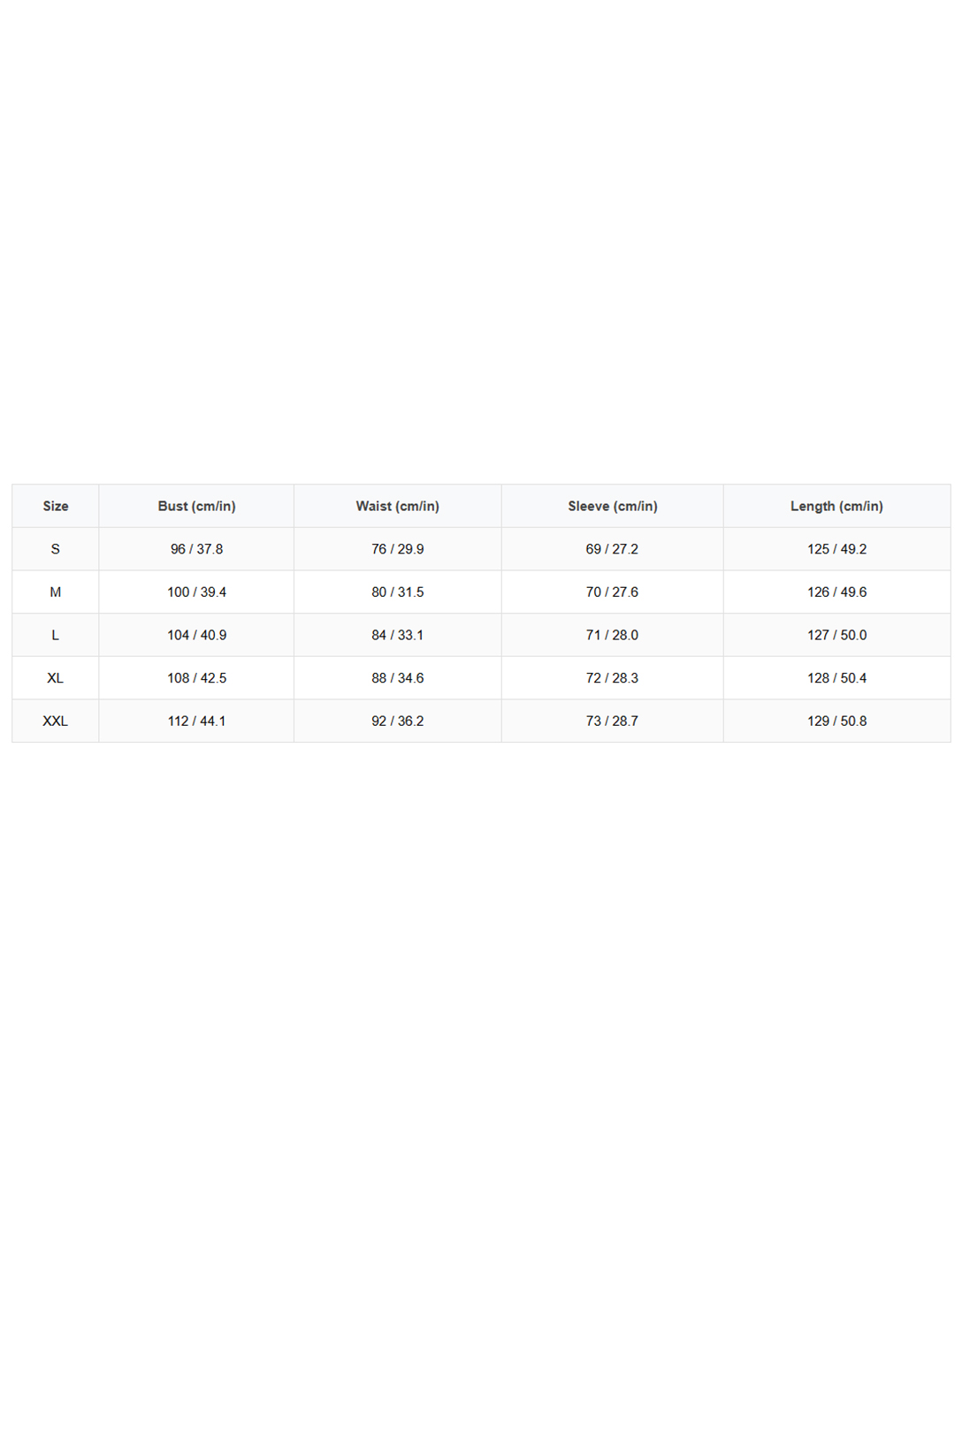Select the size S row label

(55, 549)
